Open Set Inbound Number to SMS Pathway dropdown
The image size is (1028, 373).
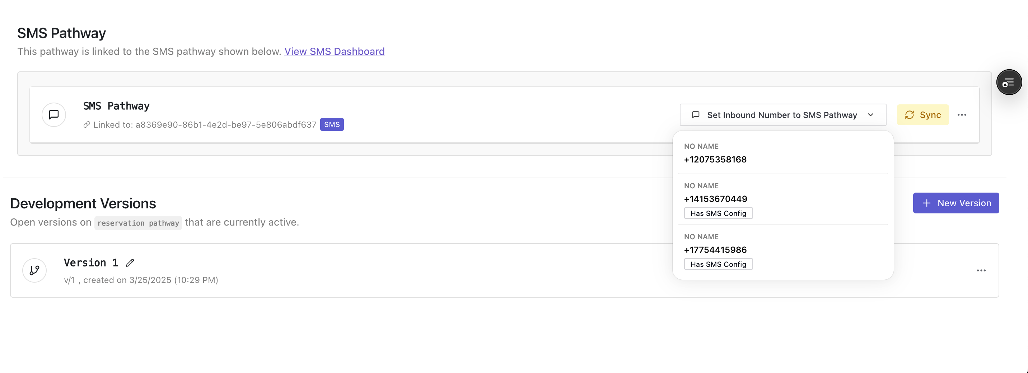tap(783, 115)
